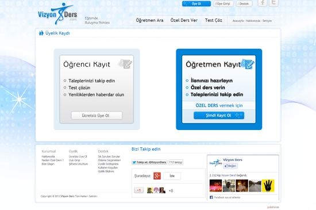
Task: Open Kullanım Koşulları footer link
Action: (x=108, y=167)
